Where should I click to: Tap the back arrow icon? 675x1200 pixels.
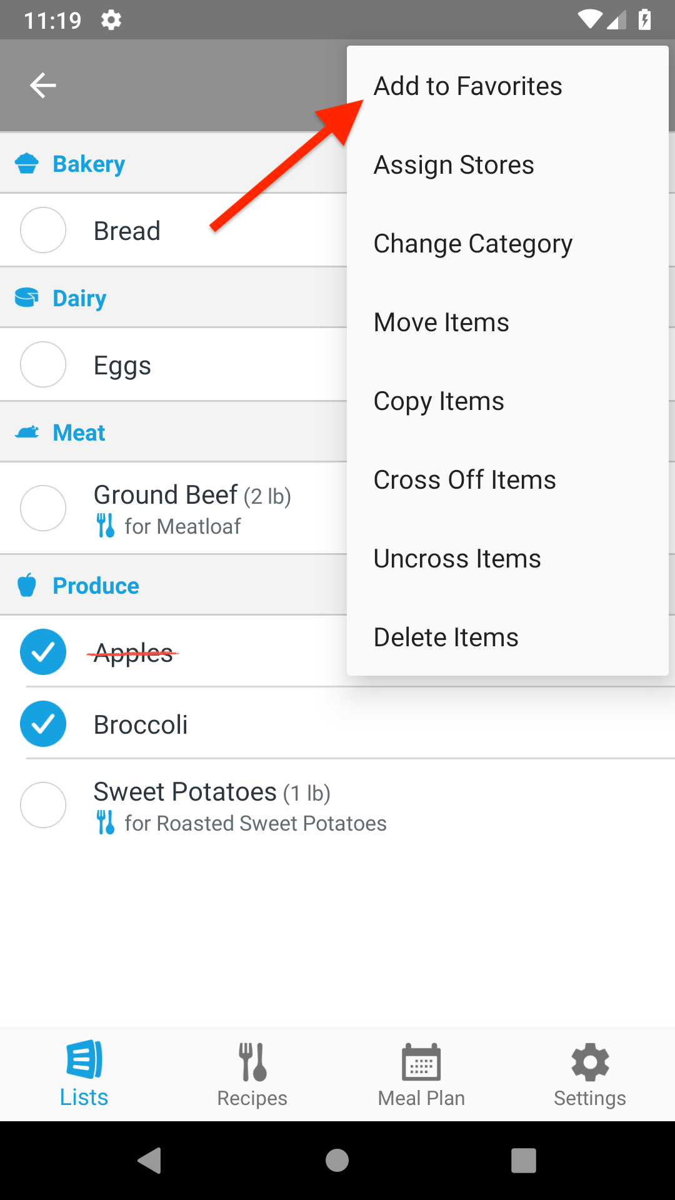[x=42, y=86]
